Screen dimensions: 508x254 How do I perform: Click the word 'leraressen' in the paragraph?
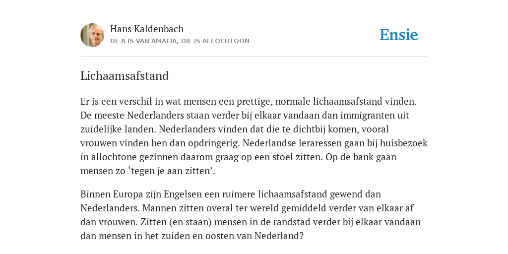click(x=315, y=143)
